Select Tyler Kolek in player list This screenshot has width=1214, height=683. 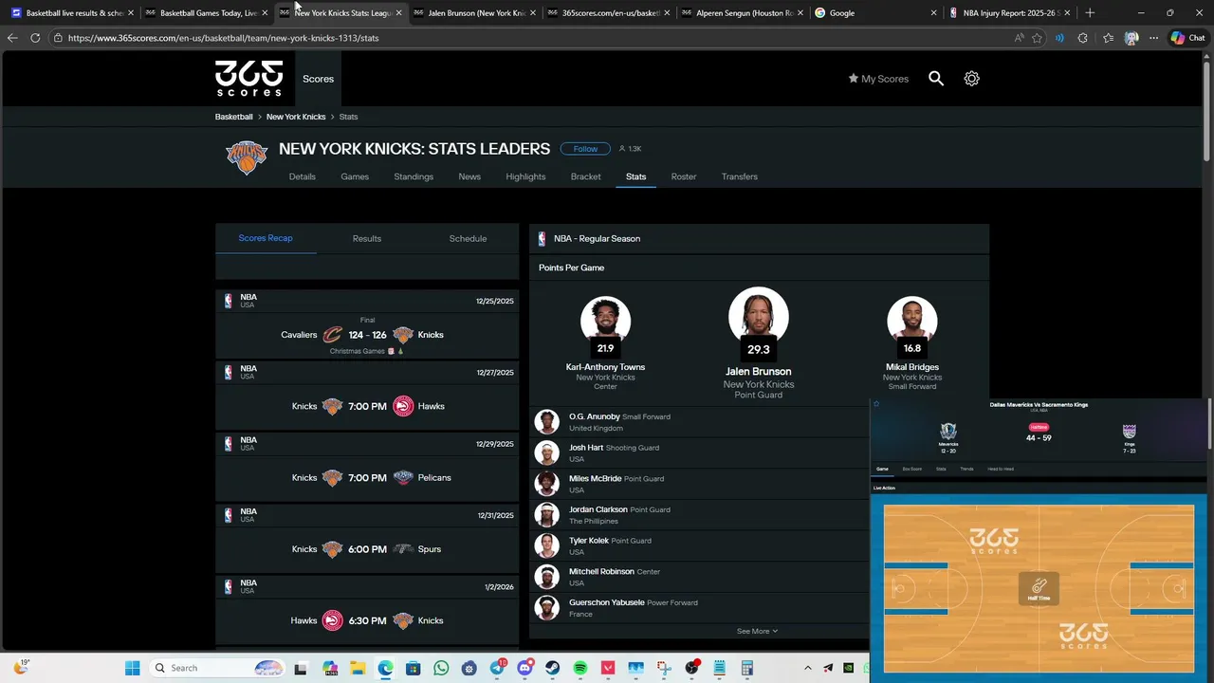[700, 546]
